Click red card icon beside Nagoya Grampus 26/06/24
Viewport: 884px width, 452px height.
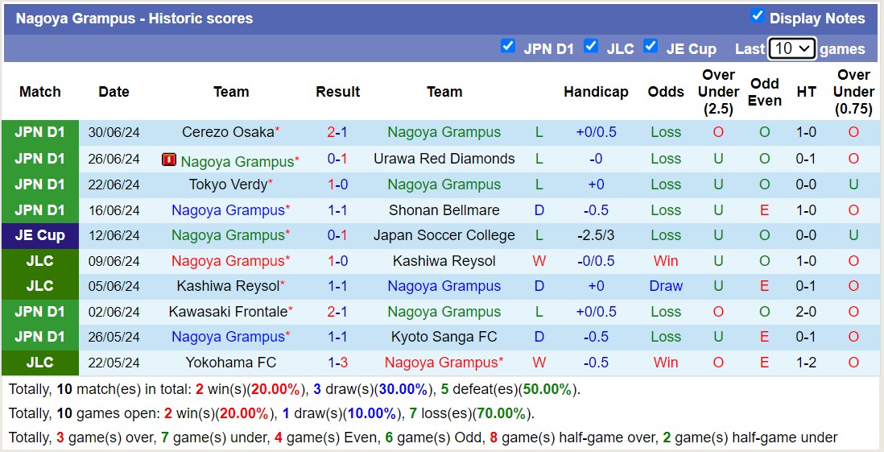click(x=168, y=160)
